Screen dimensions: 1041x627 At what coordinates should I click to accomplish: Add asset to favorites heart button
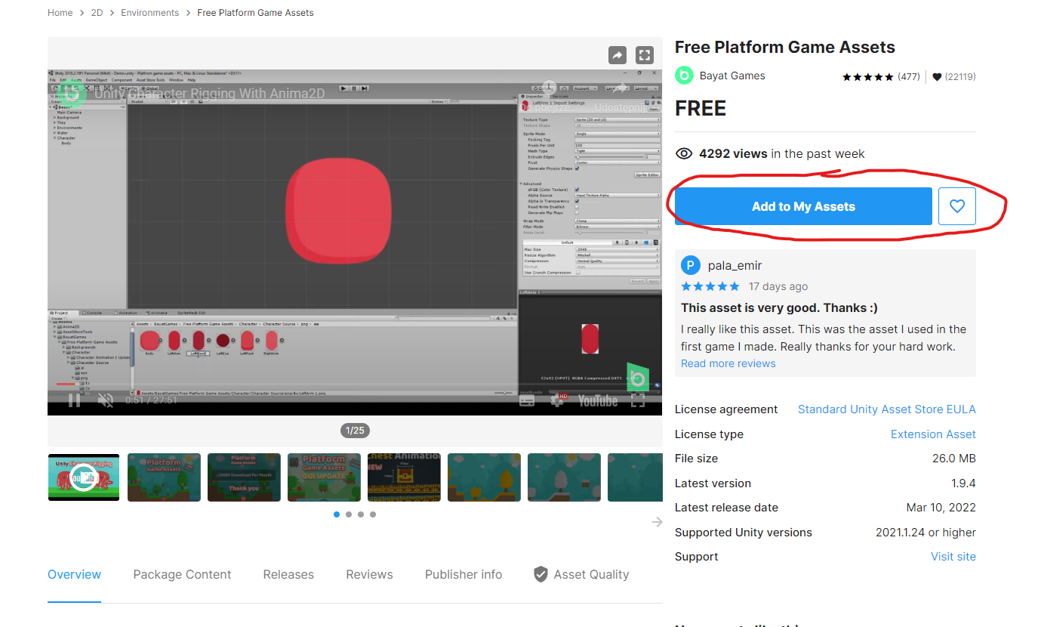957,206
